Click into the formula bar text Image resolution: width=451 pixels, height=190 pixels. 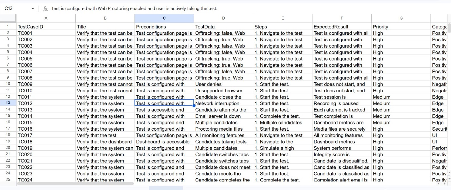pyautogui.click(x=134, y=9)
